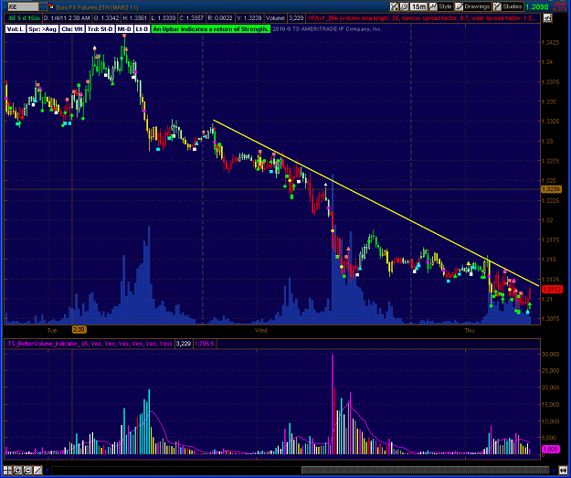
Task: Click the zoom in magnifier icon
Action: click(17, 470)
